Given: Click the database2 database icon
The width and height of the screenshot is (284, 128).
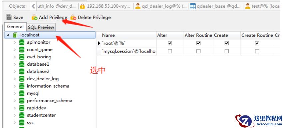Looking at the screenshot, I should 22,72.
